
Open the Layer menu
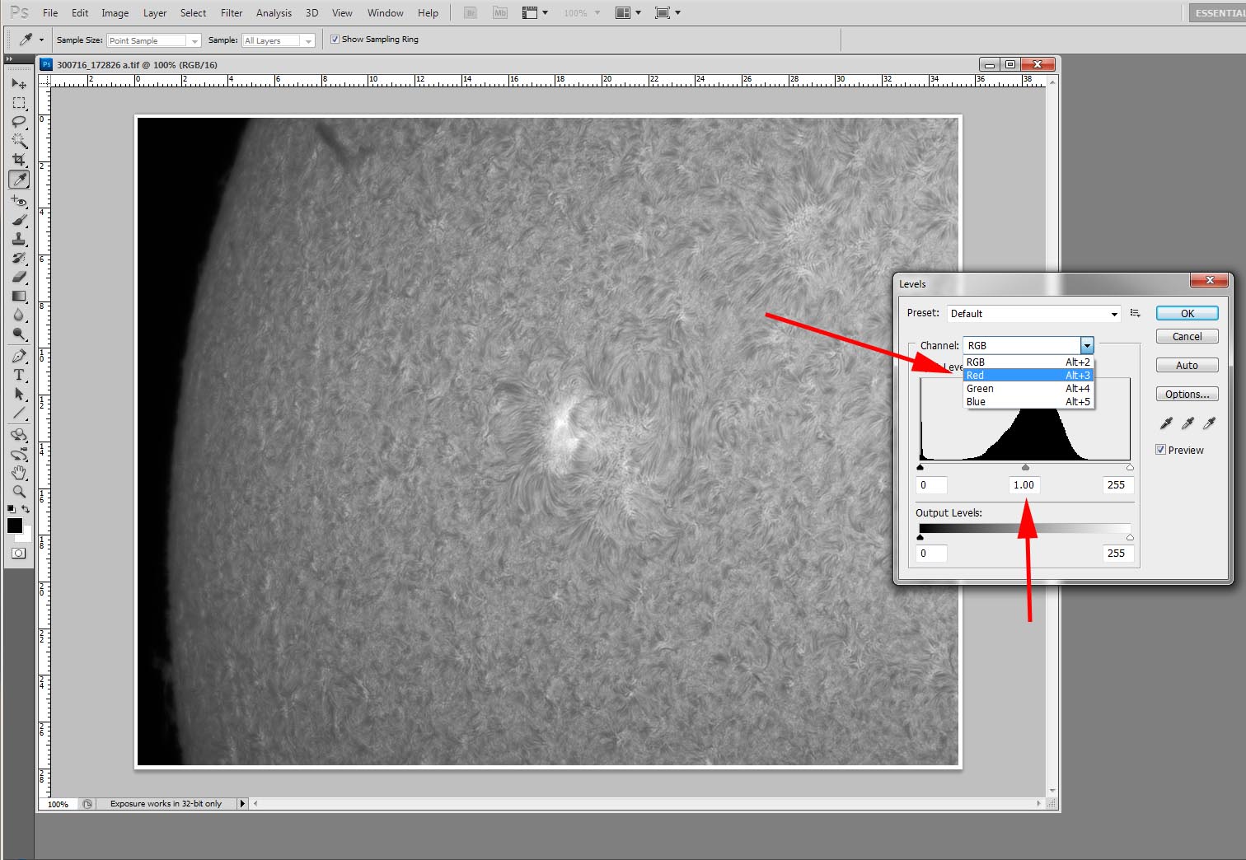click(155, 13)
